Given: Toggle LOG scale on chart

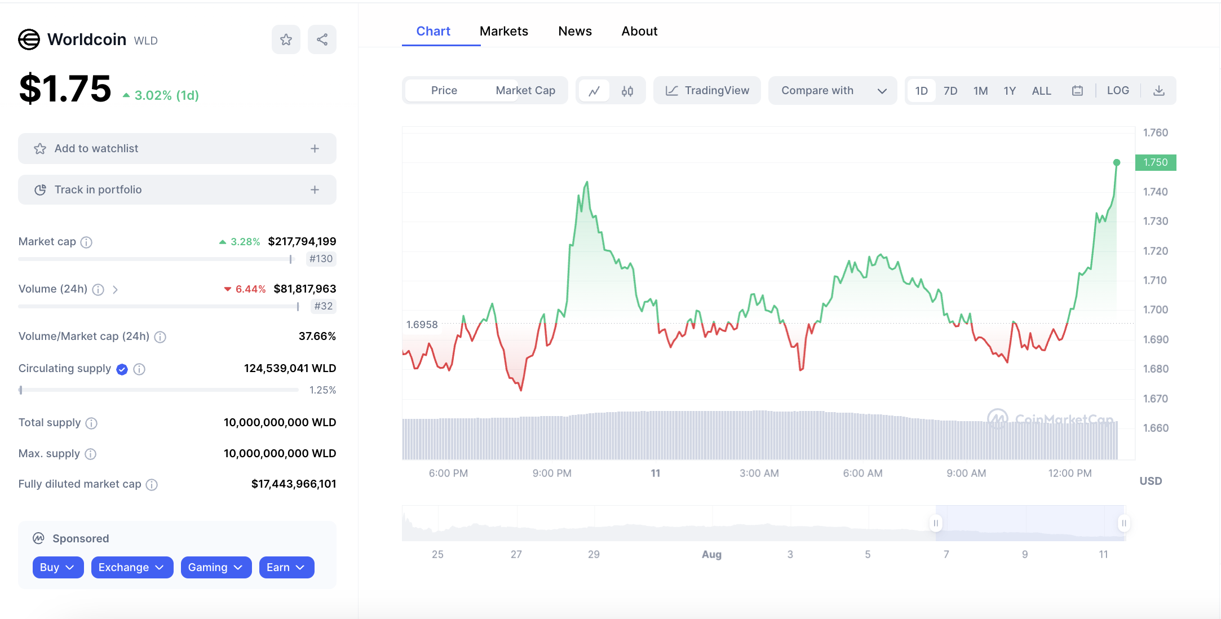Looking at the screenshot, I should [1117, 91].
